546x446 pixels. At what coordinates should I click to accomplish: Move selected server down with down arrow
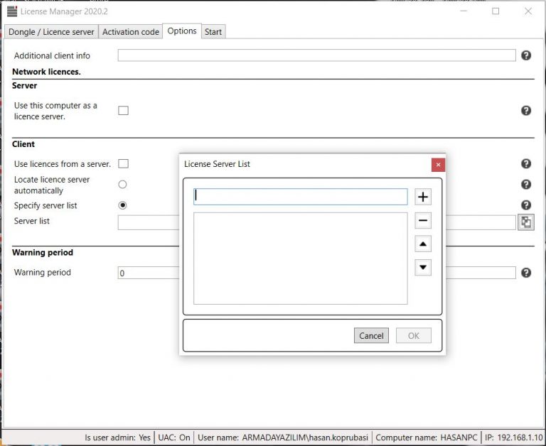pos(423,268)
